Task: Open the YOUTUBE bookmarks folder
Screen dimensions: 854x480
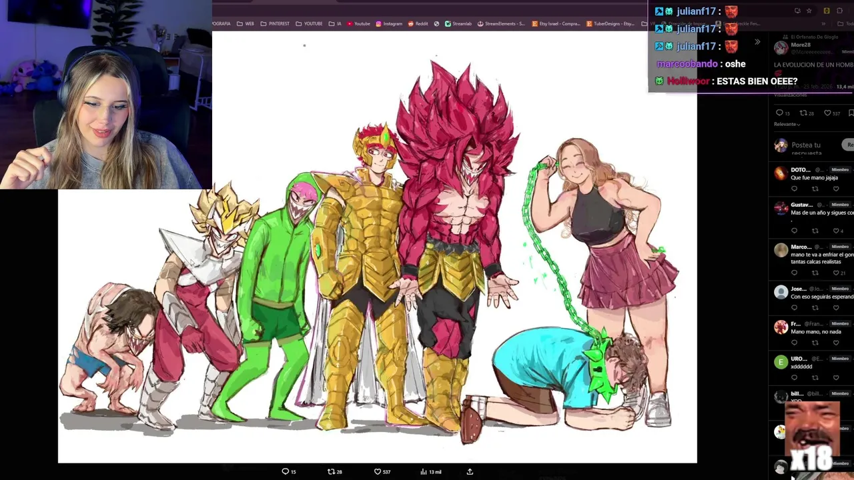Action: (x=309, y=24)
